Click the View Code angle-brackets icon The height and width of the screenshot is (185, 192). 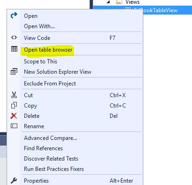point(14,38)
